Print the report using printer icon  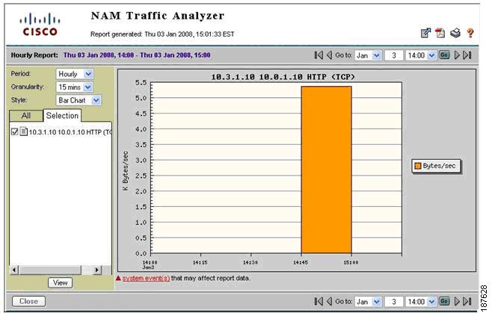[455, 33]
